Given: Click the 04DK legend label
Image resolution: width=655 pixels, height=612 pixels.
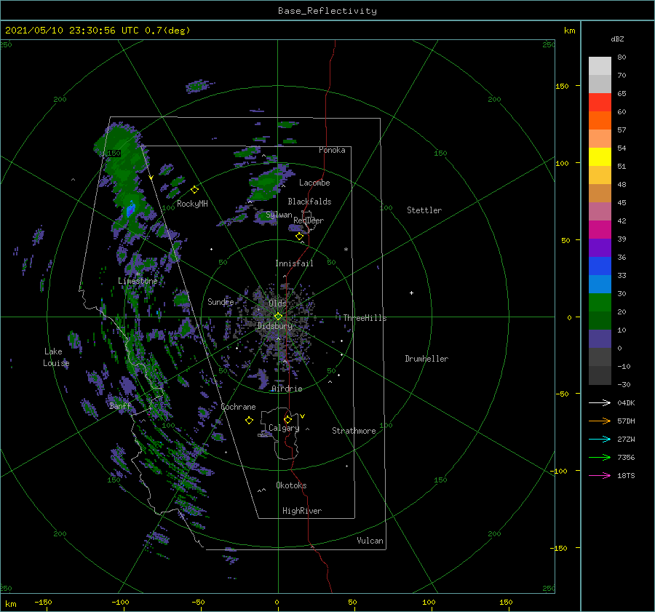Looking at the screenshot, I should 626,402.
